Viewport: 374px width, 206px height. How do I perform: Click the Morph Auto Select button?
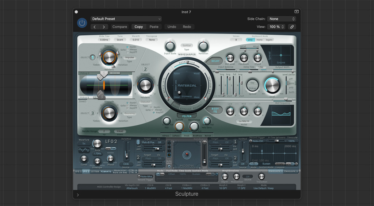click(169, 166)
